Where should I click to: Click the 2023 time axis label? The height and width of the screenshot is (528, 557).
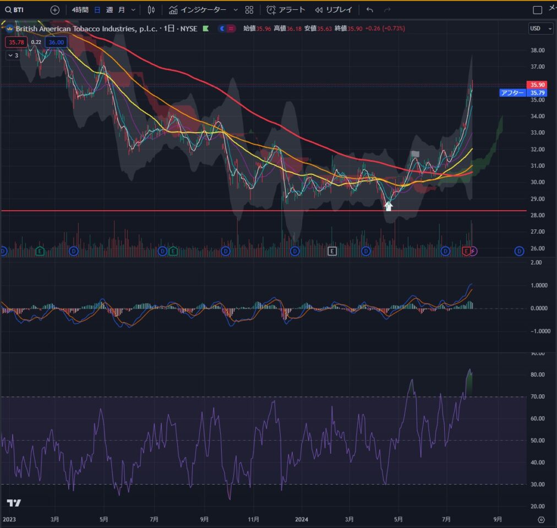[9, 520]
